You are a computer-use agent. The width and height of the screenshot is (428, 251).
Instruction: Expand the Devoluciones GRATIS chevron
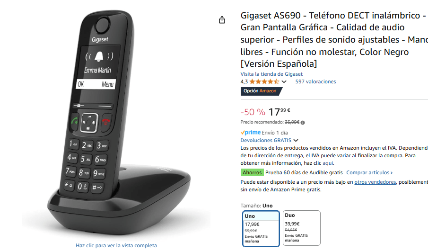coord(296,140)
